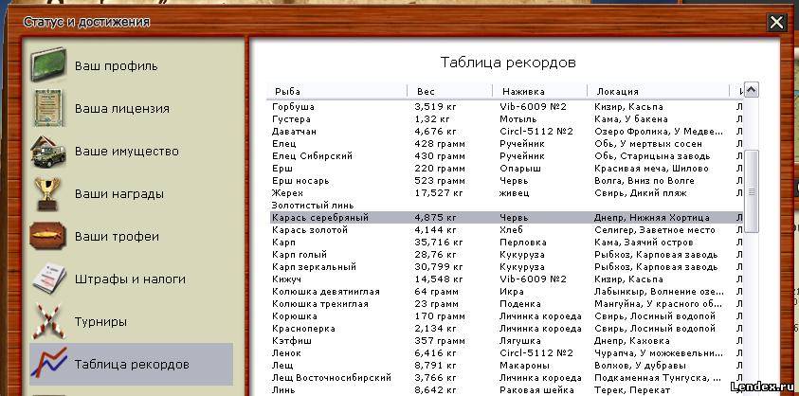Select the Кижуч row
Screen dimensions: 799x396
506,279
